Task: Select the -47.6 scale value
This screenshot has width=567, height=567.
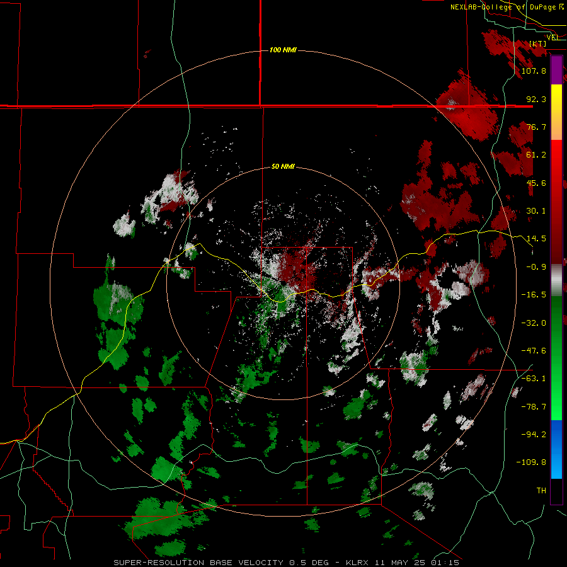Action: [x=534, y=351]
